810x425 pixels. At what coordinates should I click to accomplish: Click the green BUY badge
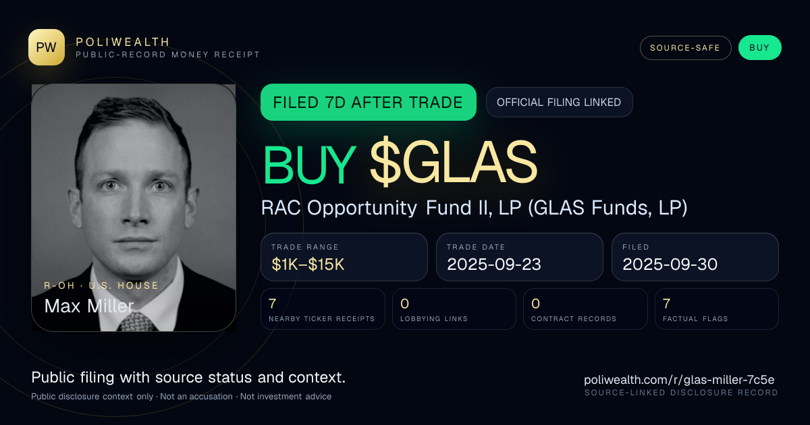point(759,48)
